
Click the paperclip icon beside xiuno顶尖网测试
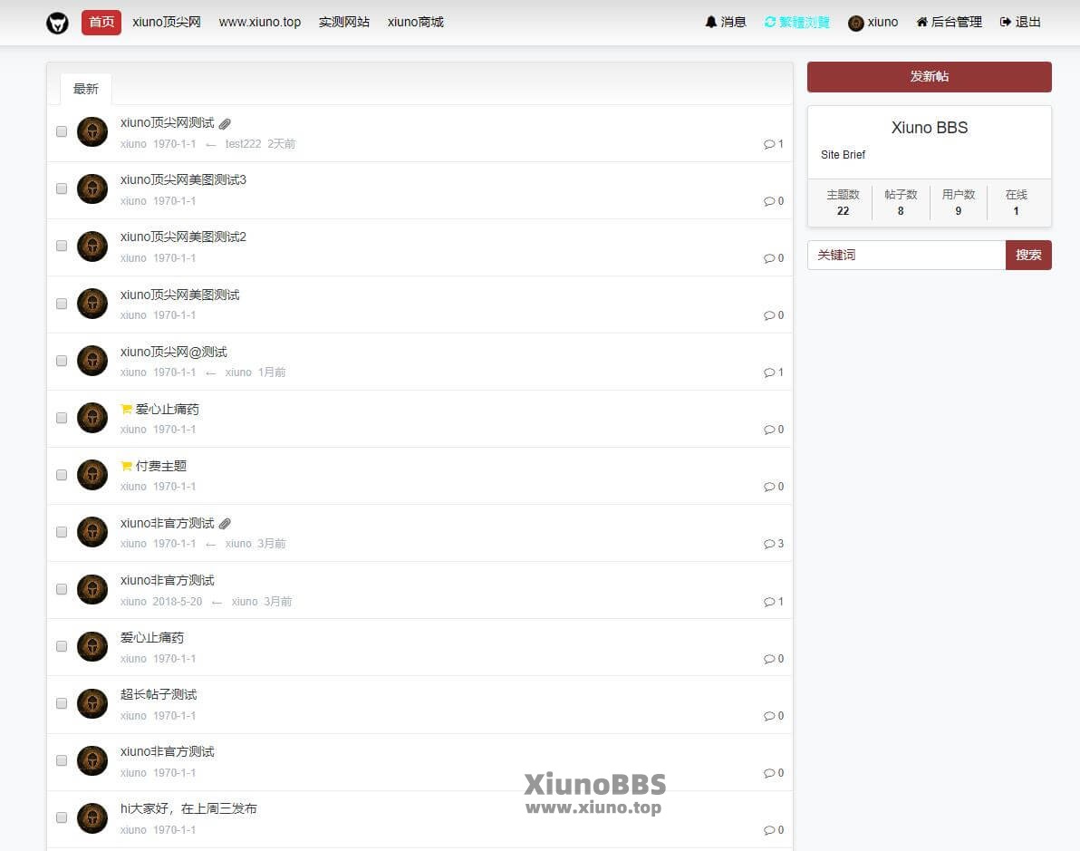pyautogui.click(x=225, y=124)
